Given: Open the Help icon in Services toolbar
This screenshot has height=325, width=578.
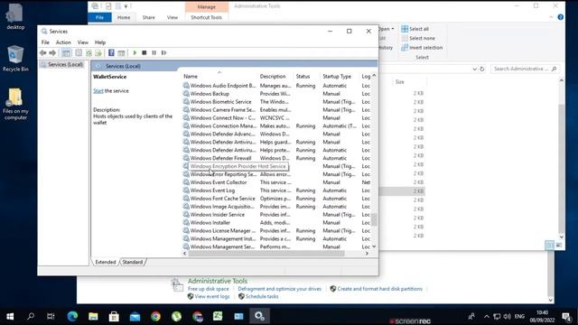Looking at the screenshot, I should 111,52.
